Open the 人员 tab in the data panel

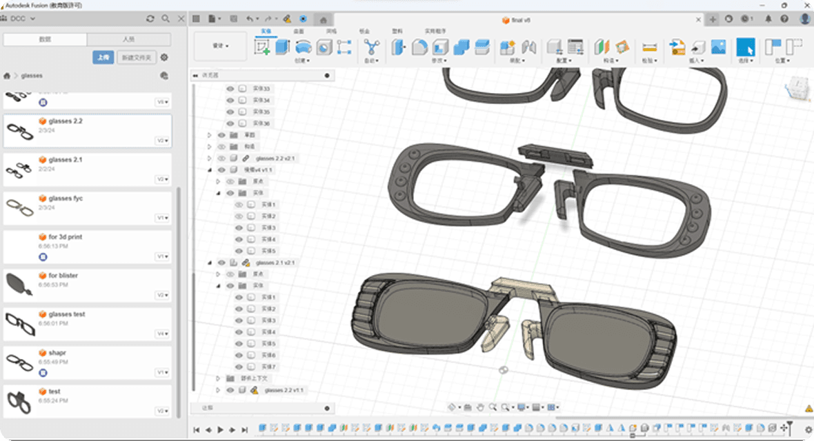pyautogui.click(x=128, y=39)
